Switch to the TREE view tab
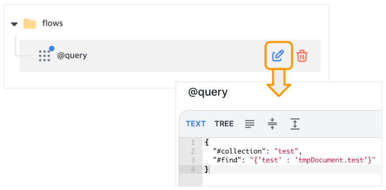The height and width of the screenshot is (190, 386). click(x=224, y=124)
